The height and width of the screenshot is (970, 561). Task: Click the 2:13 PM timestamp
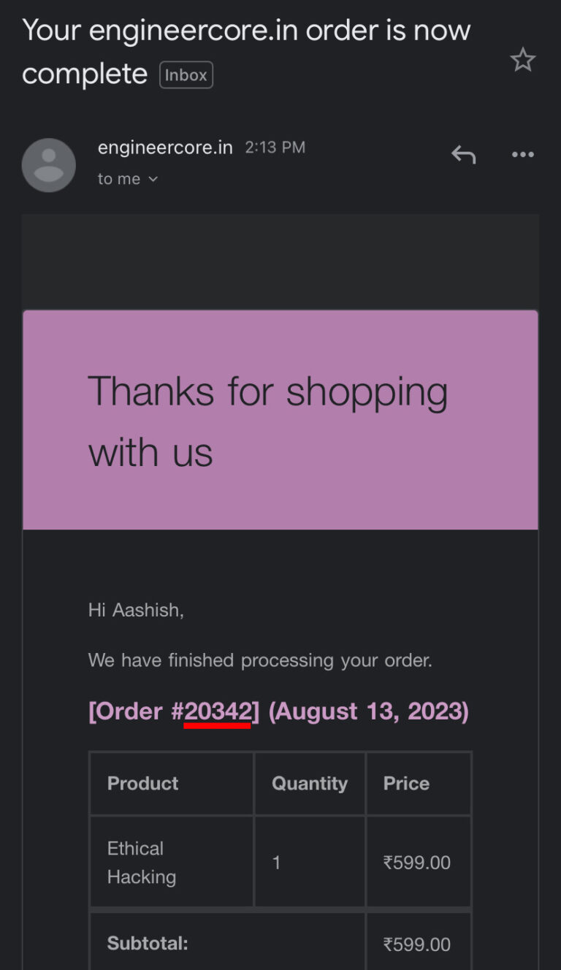pos(275,148)
